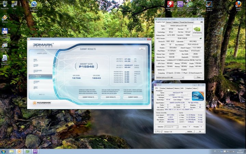Toggle the PhysX checkbox in GPU-Z
Screen dimensions: 246x154
[182, 73]
